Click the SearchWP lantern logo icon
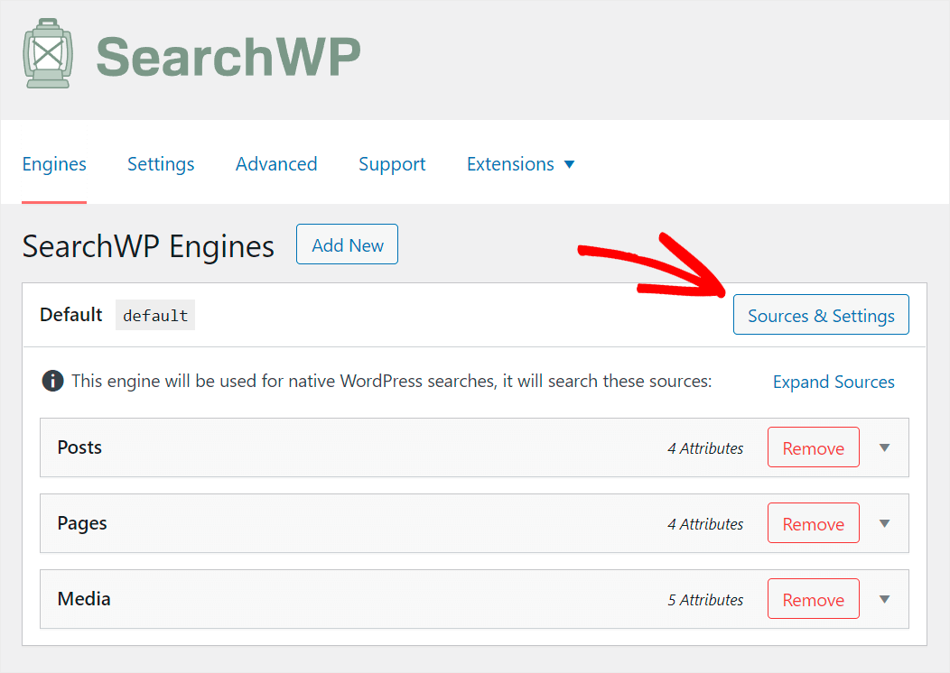950x673 pixels. tap(48, 53)
